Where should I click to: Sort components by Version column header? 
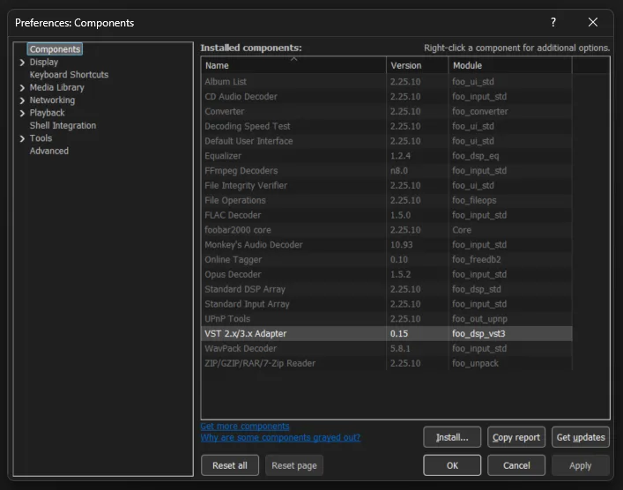417,65
